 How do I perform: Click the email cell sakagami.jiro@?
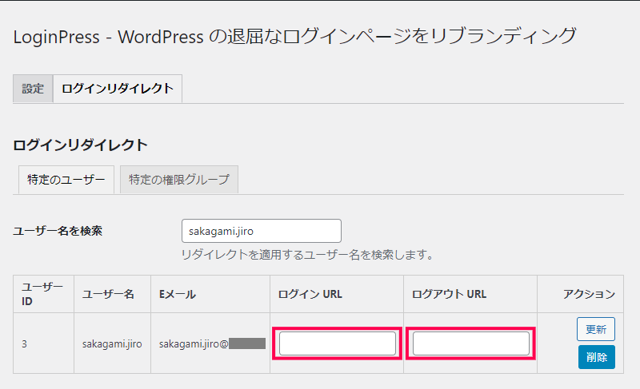(212, 343)
